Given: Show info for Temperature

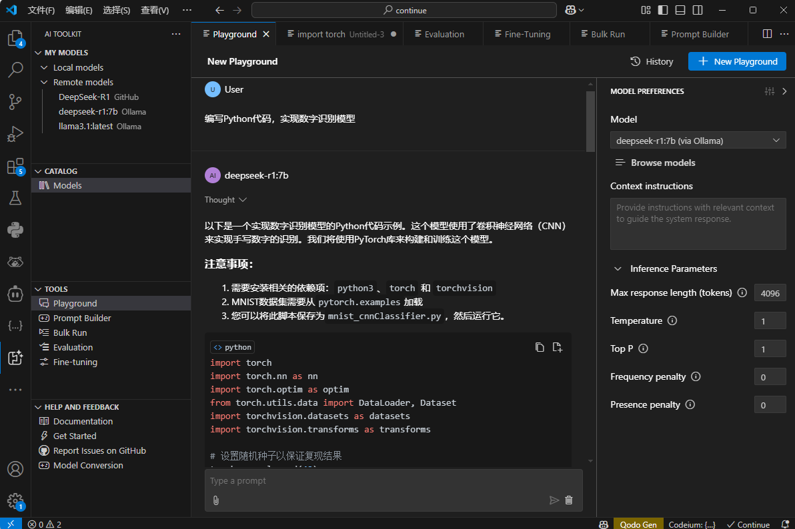Looking at the screenshot, I should tap(672, 320).
